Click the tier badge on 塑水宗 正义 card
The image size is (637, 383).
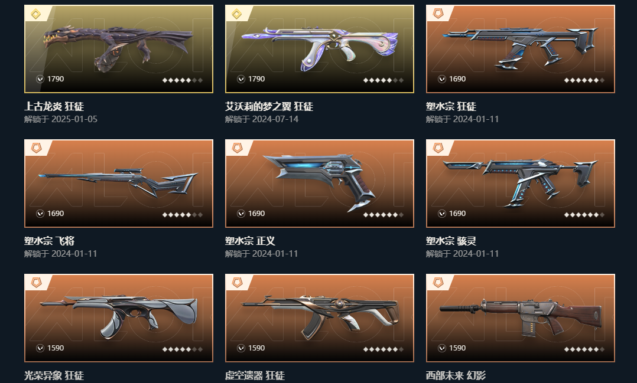238,148
